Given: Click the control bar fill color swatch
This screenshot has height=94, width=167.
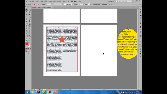Looking at the screenshot, I should tap(34, 4).
